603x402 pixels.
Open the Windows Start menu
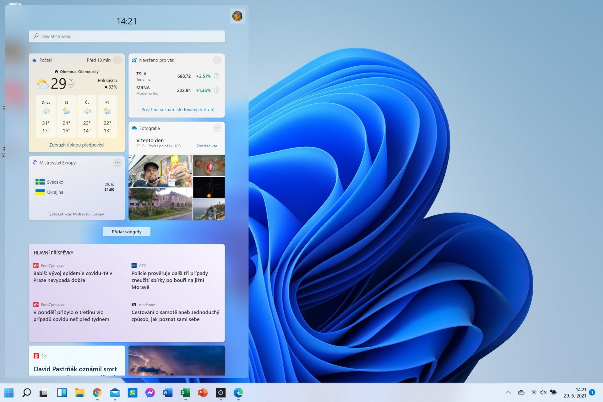(x=9, y=393)
